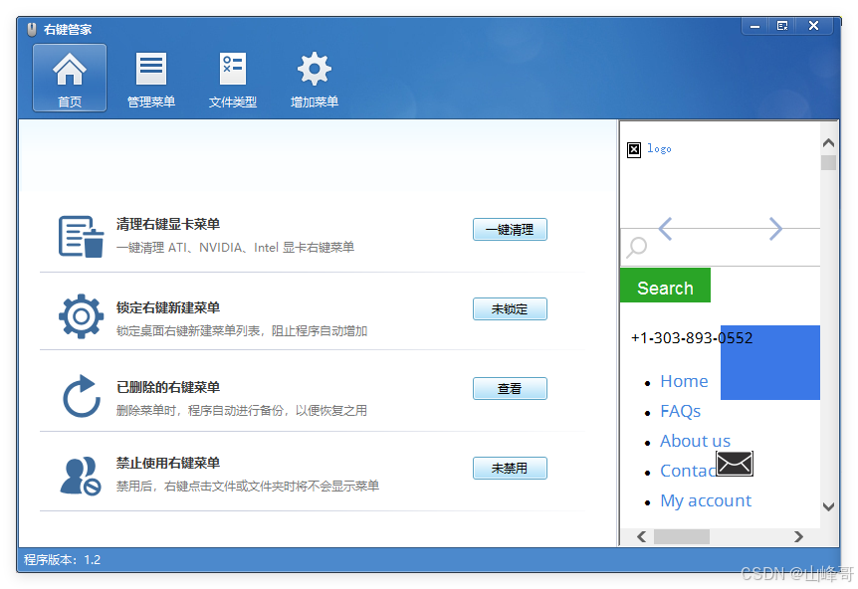The image size is (858, 589).
Task: Click the description 禁用后，右键点击文件或文件夹时将不会显示菜单
Action: click(x=247, y=487)
